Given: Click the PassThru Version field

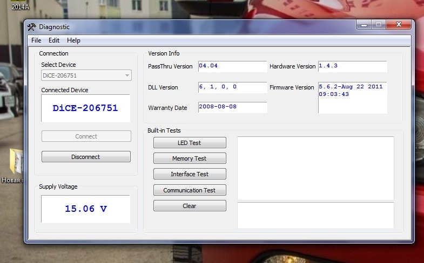Looking at the screenshot, I should coord(233,66).
